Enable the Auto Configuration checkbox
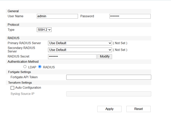 click(x=12, y=88)
